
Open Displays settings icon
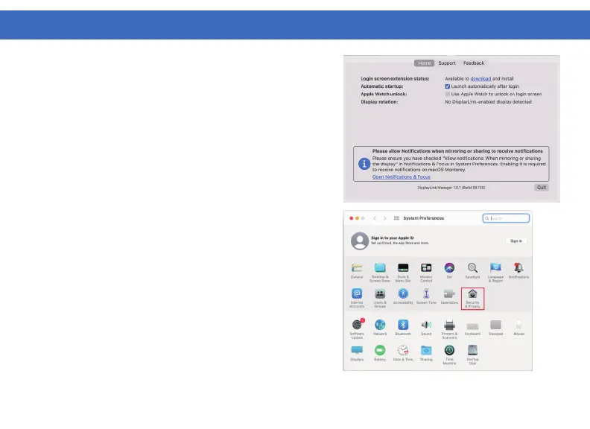[357, 351]
